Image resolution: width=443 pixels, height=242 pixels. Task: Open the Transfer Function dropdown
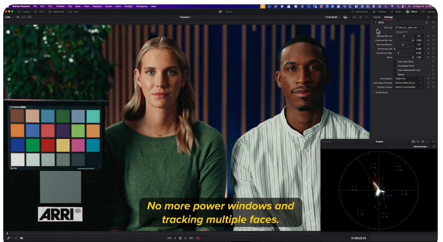[408, 87]
